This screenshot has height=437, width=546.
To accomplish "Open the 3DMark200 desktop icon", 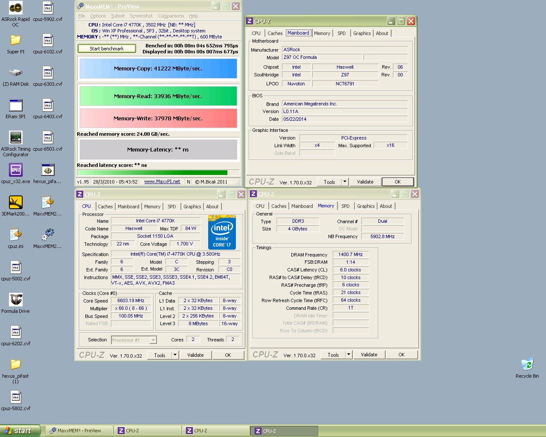I will click(x=16, y=202).
